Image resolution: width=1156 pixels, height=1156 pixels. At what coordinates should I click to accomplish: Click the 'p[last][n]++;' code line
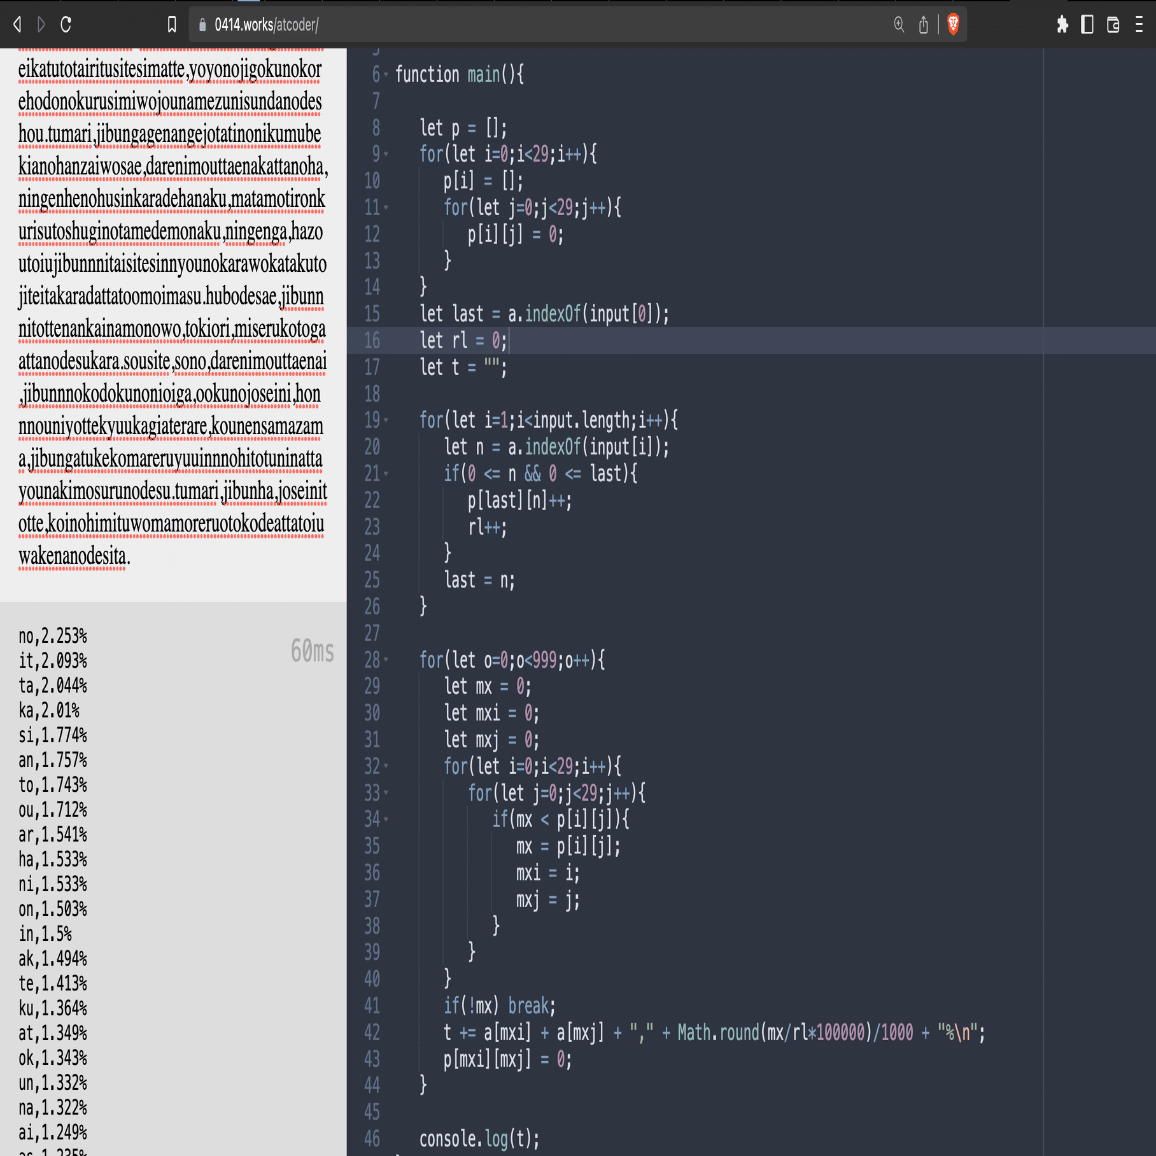(x=519, y=500)
